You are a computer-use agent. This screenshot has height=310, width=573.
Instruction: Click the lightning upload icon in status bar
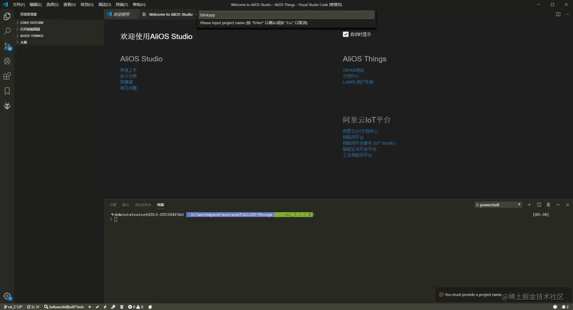pos(105,307)
